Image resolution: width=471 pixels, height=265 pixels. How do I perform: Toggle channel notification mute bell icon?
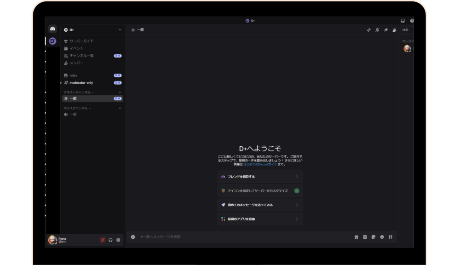pyautogui.click(x=377, y=30)
